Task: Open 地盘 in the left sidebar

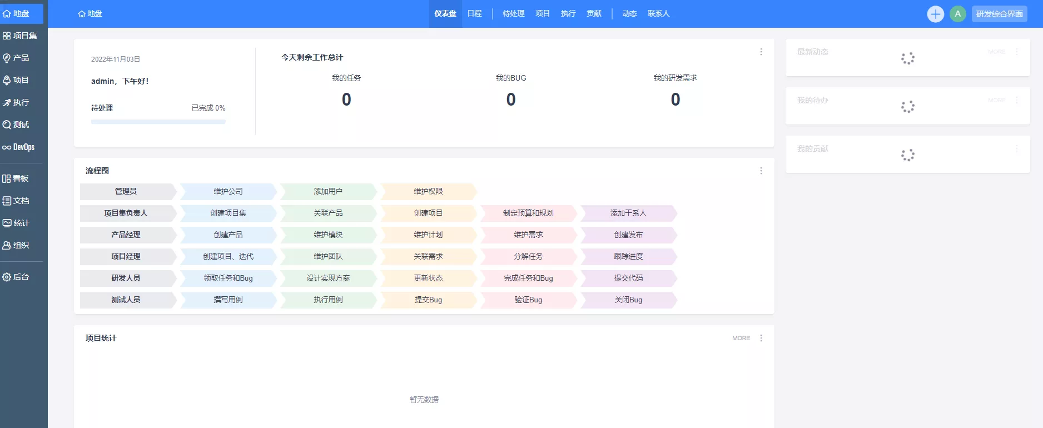Action: pyautogui.click(x=22, y=13)
